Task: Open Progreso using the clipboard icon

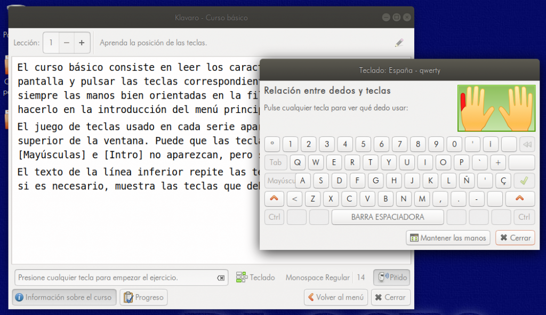Action: point(127,297)
